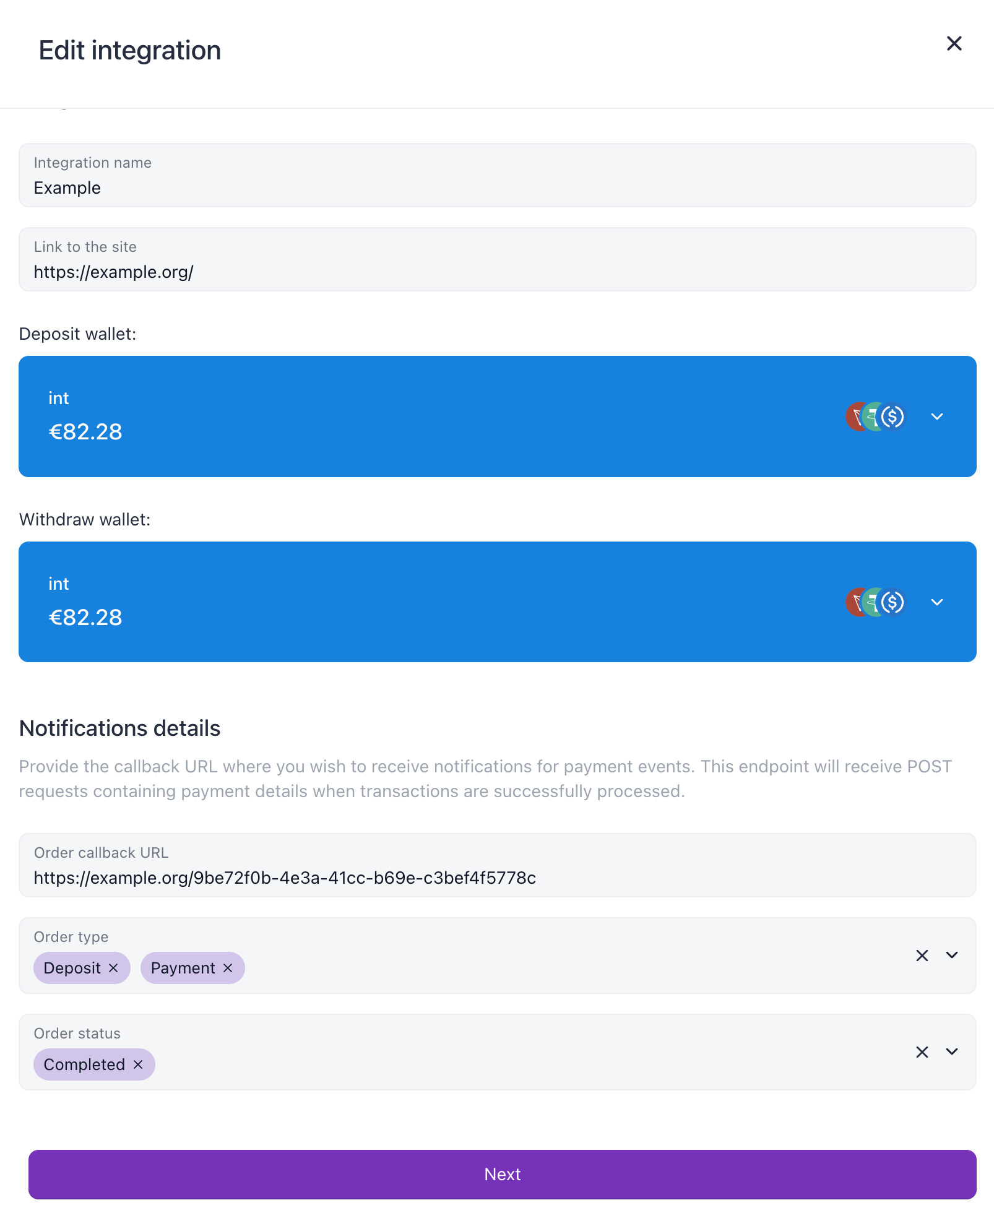Remove the Deposit tag from Order type
This screenshot has height=1213, width=994.
click(x=113, y=968)
